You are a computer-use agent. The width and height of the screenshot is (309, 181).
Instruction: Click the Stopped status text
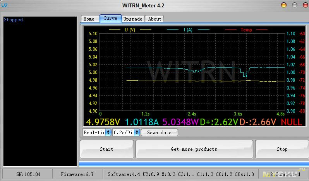(x=14, y=20)
